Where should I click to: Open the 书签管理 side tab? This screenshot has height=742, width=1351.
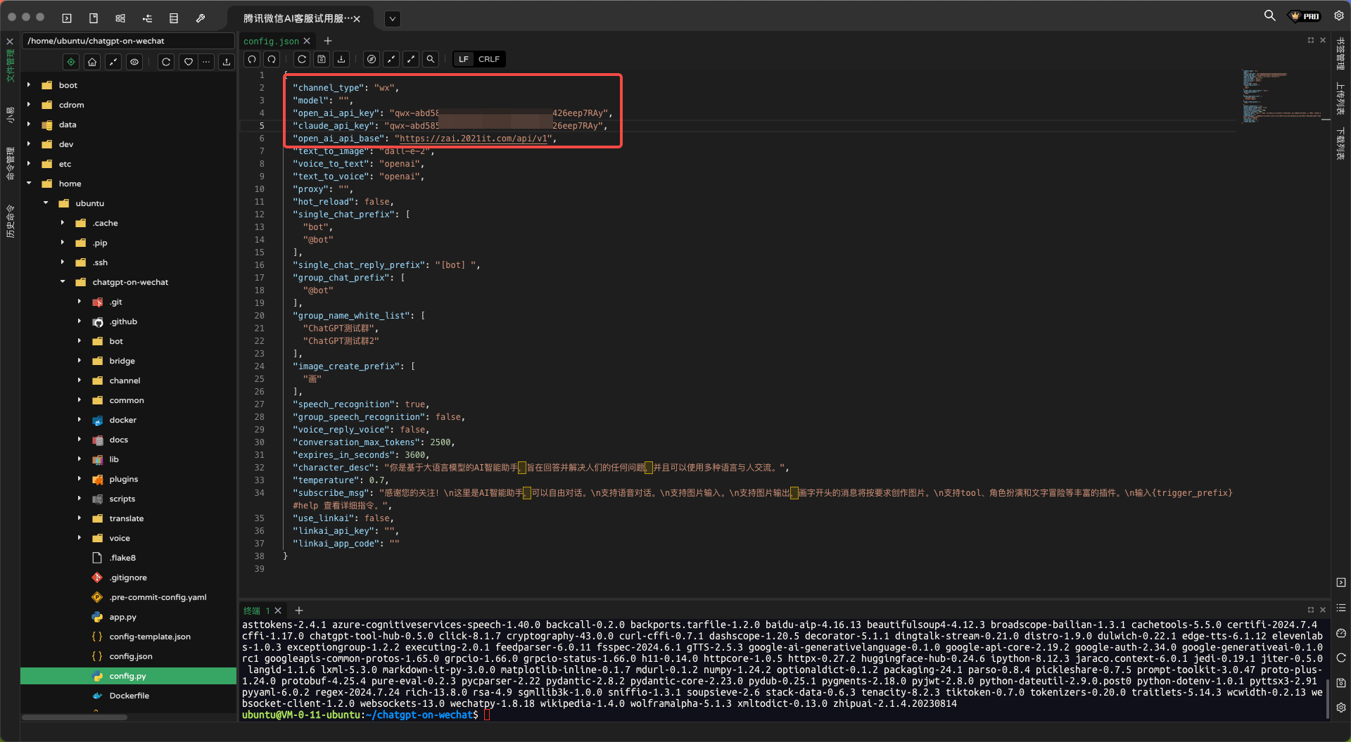[x=1340, y=54]
